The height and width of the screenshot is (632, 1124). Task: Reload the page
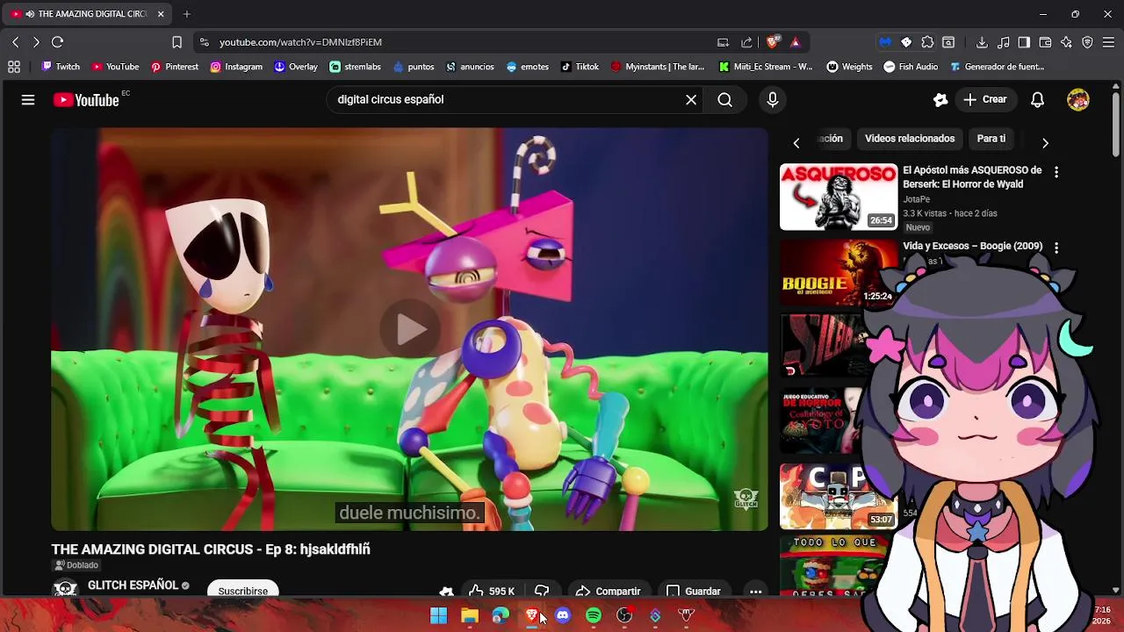click(57, 42)
